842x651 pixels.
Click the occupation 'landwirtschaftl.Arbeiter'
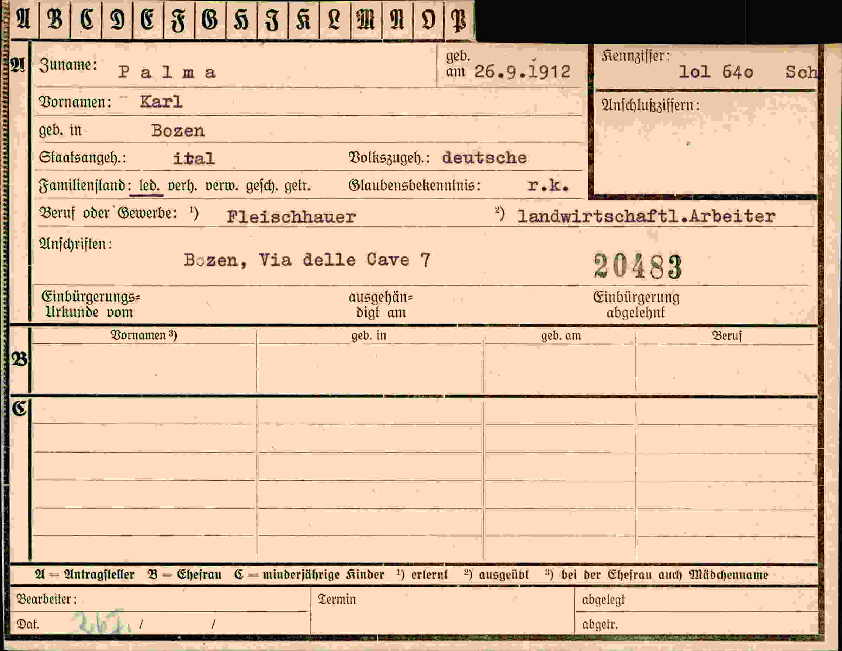(646, 216)
